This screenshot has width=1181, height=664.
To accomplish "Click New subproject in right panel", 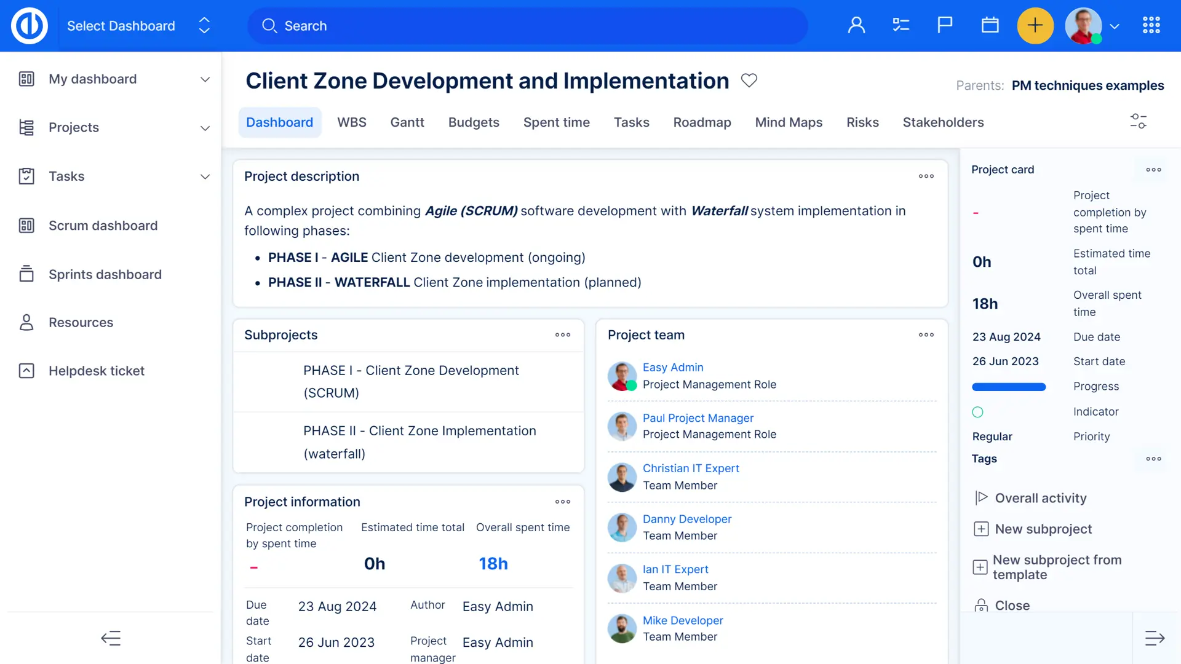I will click(x=1043, y=529).
